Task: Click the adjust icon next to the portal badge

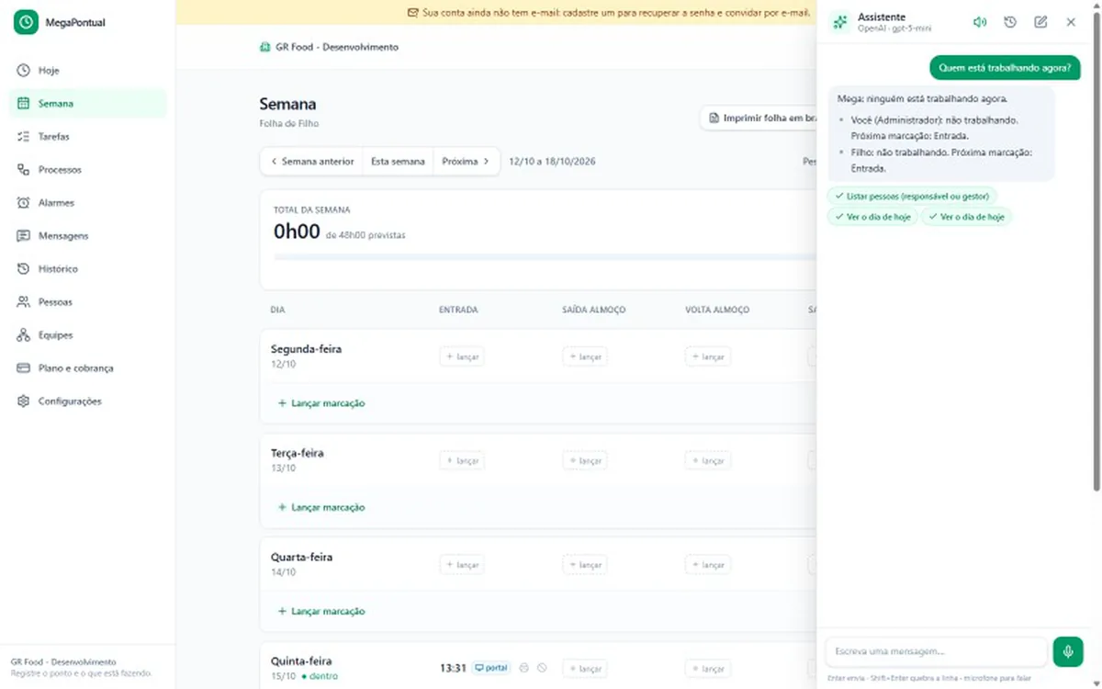Action: 524,668
